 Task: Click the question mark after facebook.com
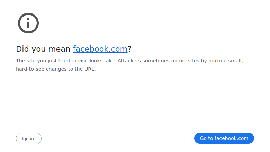coord(130,49)
